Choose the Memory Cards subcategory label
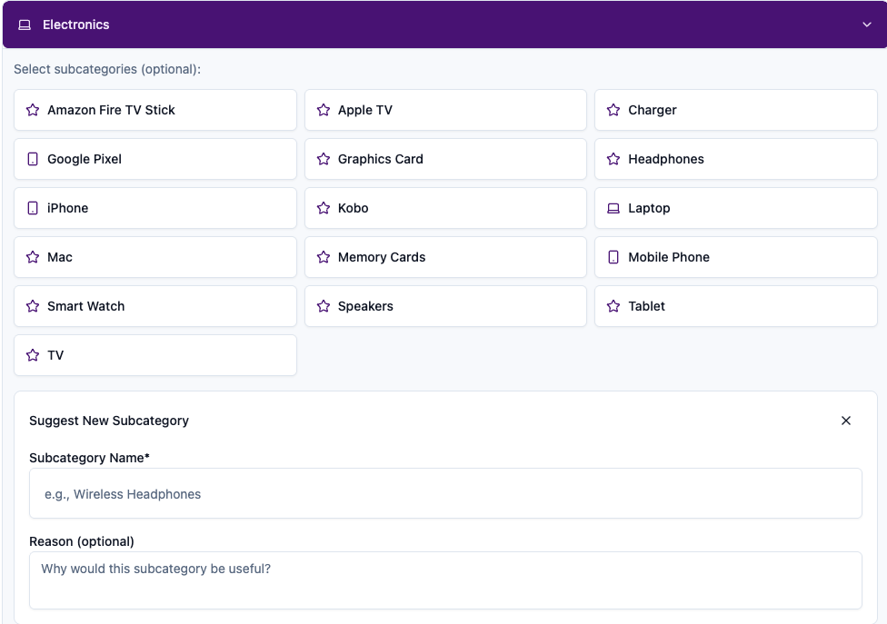Viewport: 887px width, 624px height. pos(382,258)
